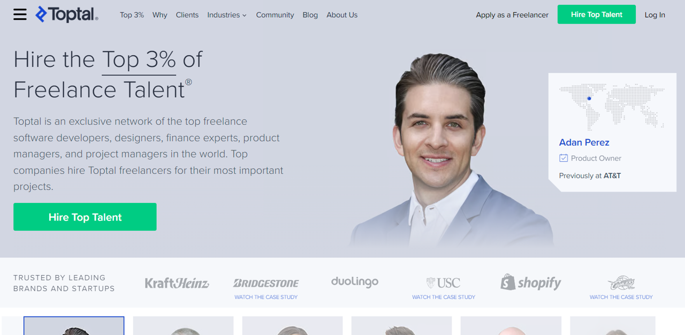Screen dimensions: 685x335
Task: Select the fifth talent thumbnail
Action: point(511,326)
